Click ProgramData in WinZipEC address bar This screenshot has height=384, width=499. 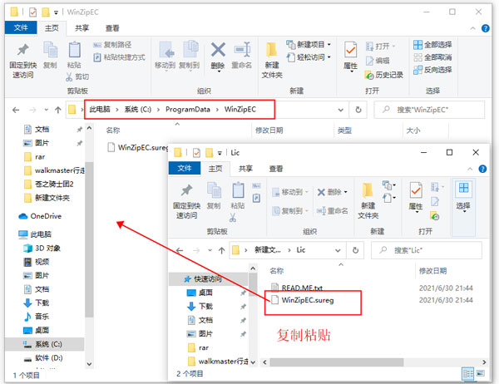click(x=188, y=110)
